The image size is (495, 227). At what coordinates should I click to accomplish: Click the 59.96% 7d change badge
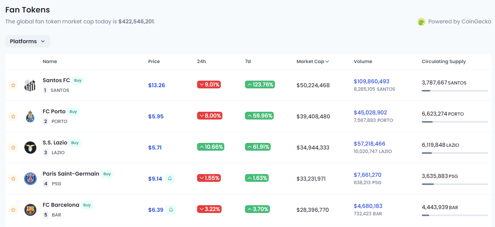point(259,116)
